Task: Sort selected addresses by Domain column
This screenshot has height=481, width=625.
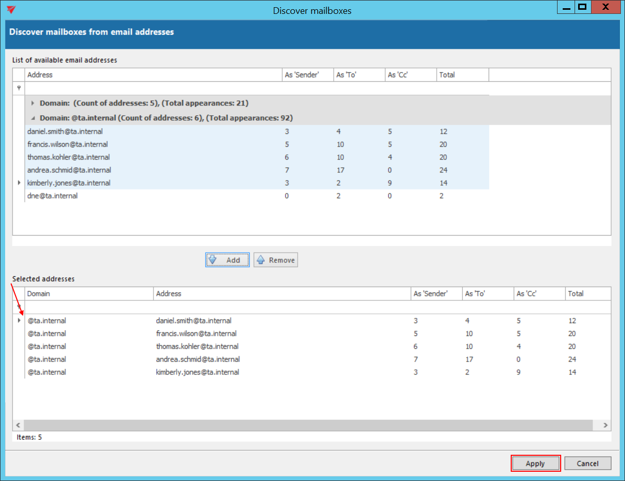Action: (89, 293)
